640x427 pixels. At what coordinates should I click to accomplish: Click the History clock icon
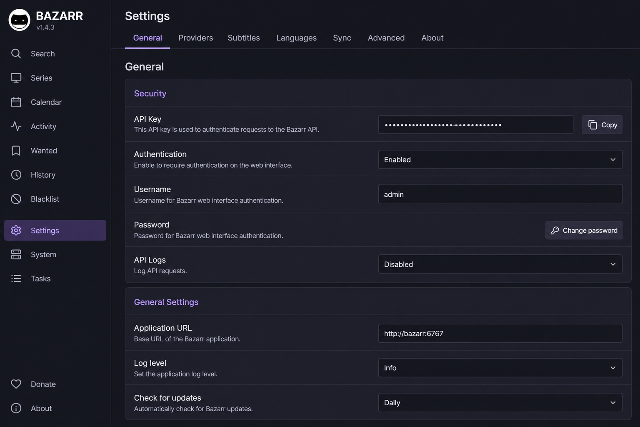coord(16,175)
